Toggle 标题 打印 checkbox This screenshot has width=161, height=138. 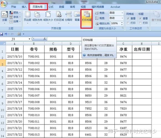(140, 23)
